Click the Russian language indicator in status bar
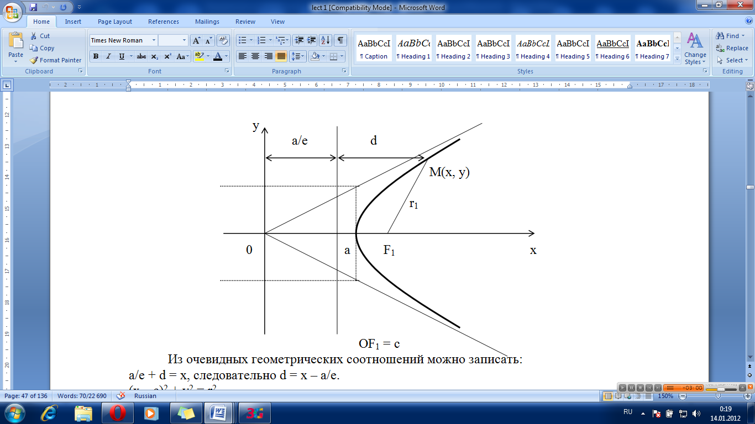Image resolution: width=755 pixels, height=424 pixels. [x=145, y=396]
